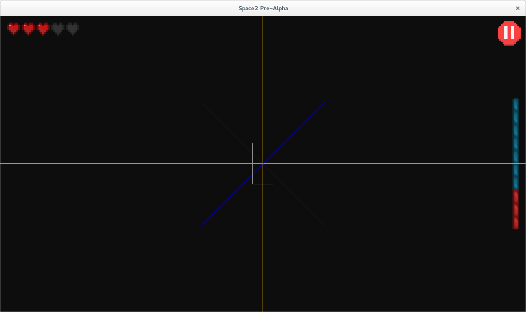The width and height of the screenshot is (526, 312).
Task: Click the first red heart
Action: [14, 29]
